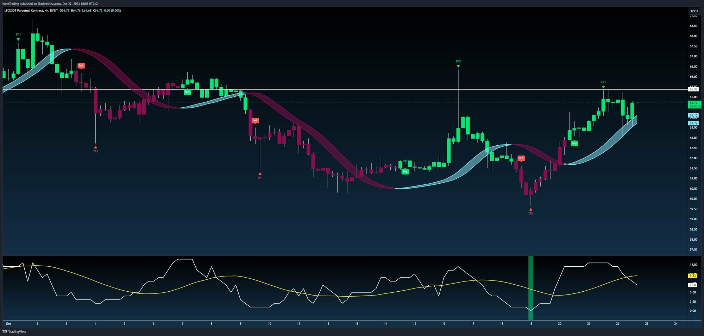The height and width of the screenshot is (336, 704).
Task: Click the 63.00 level on the price scale
Action: click(x=693, y=138)
